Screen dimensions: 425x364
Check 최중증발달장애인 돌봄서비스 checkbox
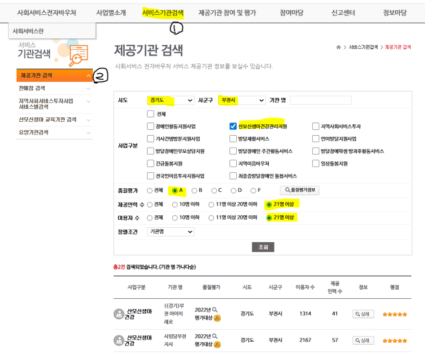click(x=233, y=176)
